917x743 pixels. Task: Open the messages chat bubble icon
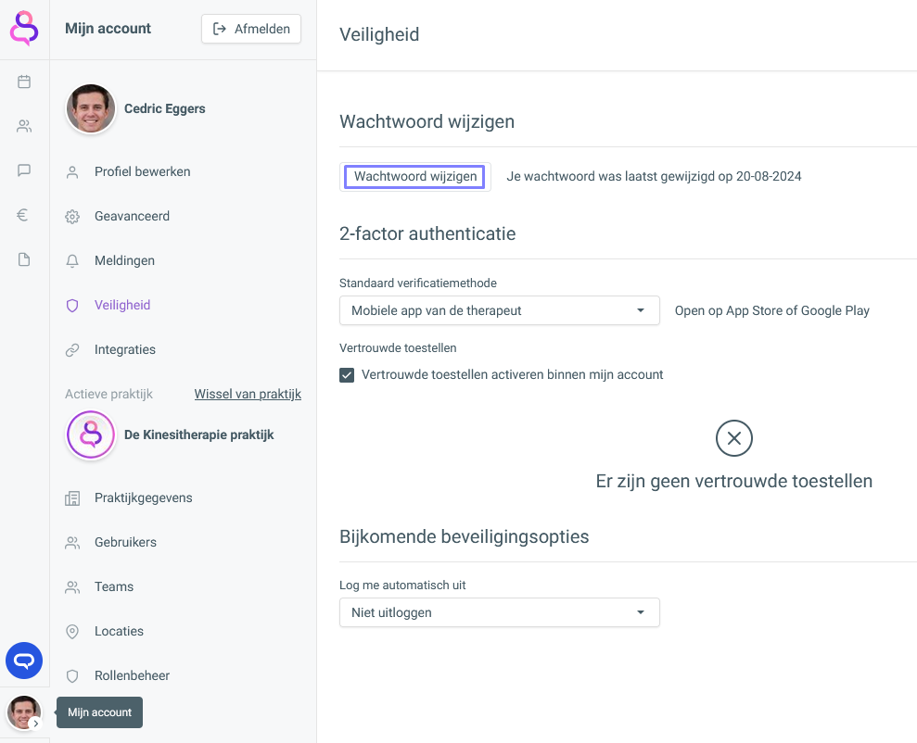[24, 170]
